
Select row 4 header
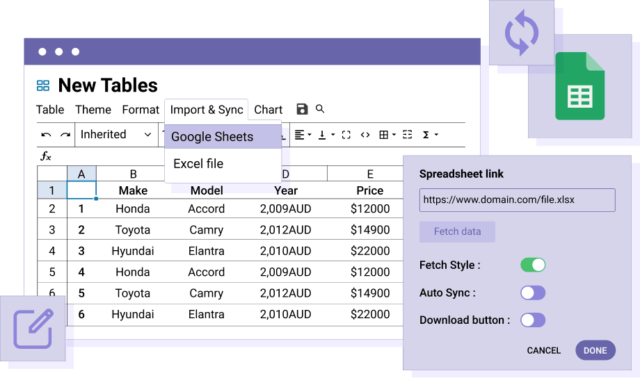point(52,251)
